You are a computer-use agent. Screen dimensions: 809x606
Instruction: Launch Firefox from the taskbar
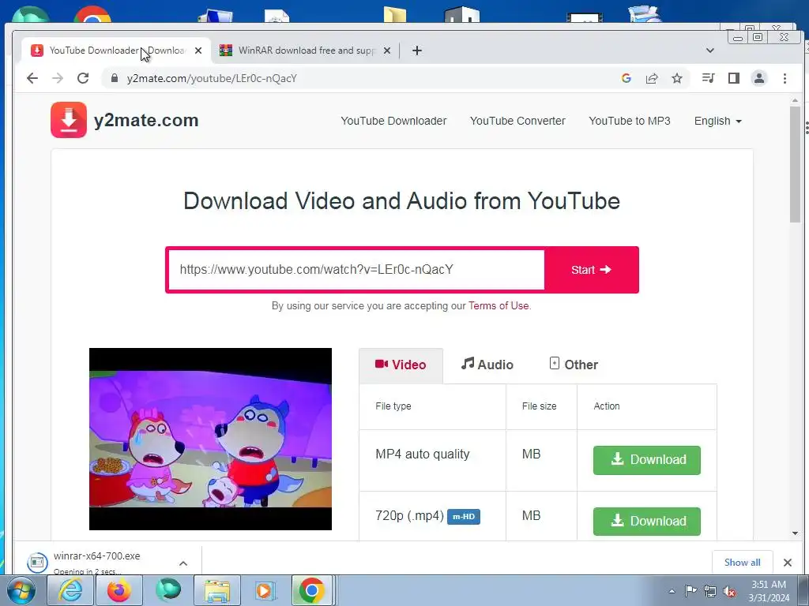(119, 590)
